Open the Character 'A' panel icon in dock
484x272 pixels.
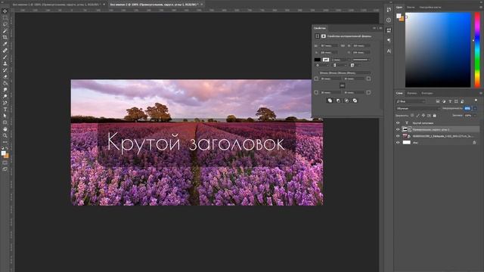(x=389, y=51)
